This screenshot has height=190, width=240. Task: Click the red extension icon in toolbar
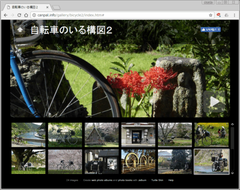pos(218,15)
